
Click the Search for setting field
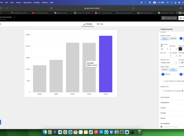(174, 127)
